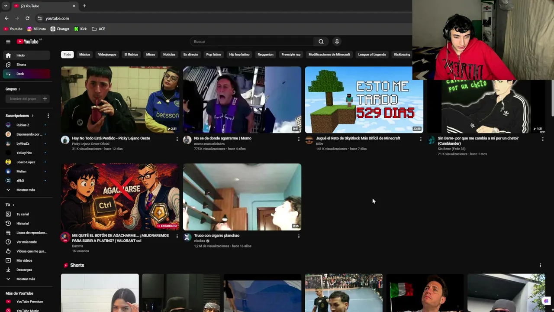Image resolution: width=554 pixels, height=312 pixels.
Task: Open Descargas in the sidebar
Action: tap(26, 270)
